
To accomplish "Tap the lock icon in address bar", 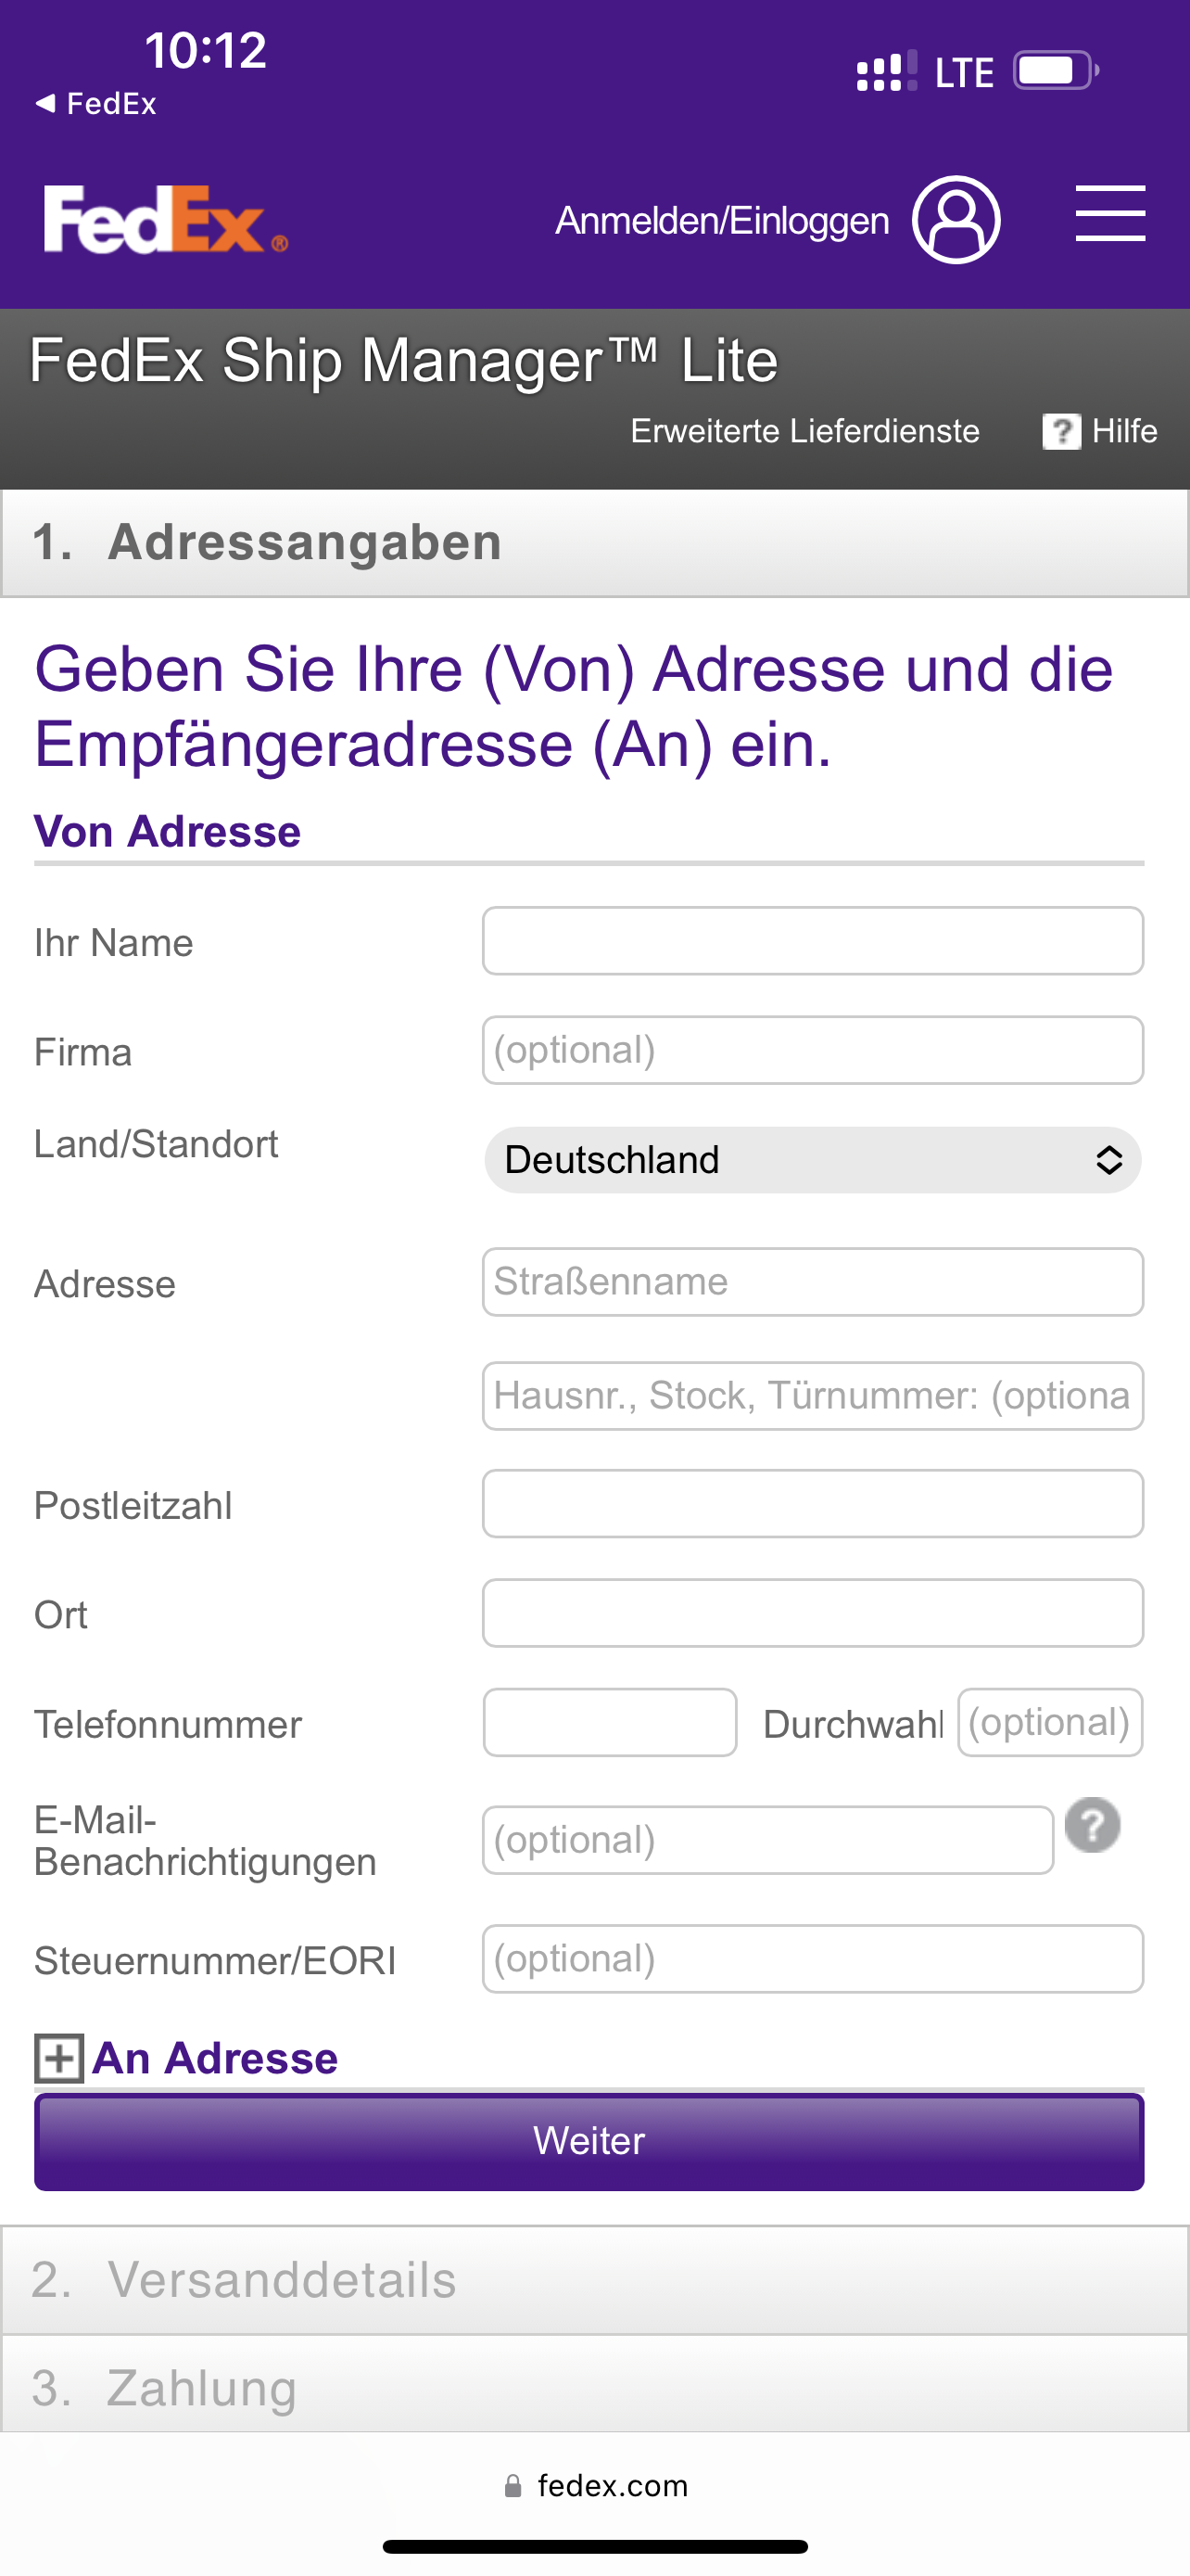I will [513, 2486].
